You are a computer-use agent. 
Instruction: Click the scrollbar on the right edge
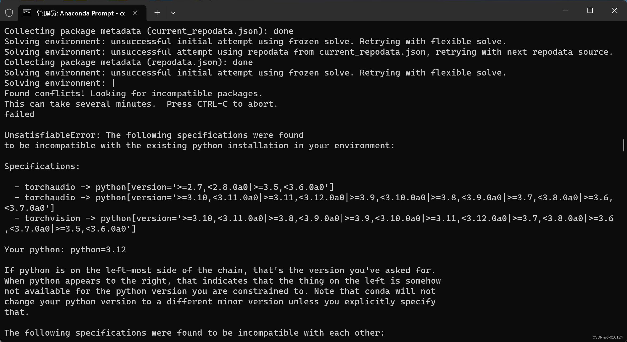pyautogui.click(x=624, y=145)
